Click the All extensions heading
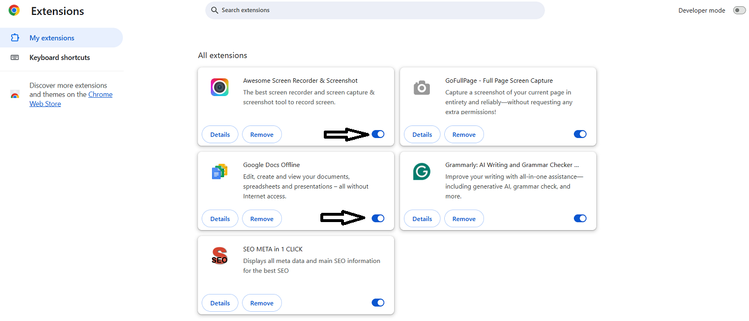Image resolution: width=749 pixels, height=321 pixels. point(222,55)
